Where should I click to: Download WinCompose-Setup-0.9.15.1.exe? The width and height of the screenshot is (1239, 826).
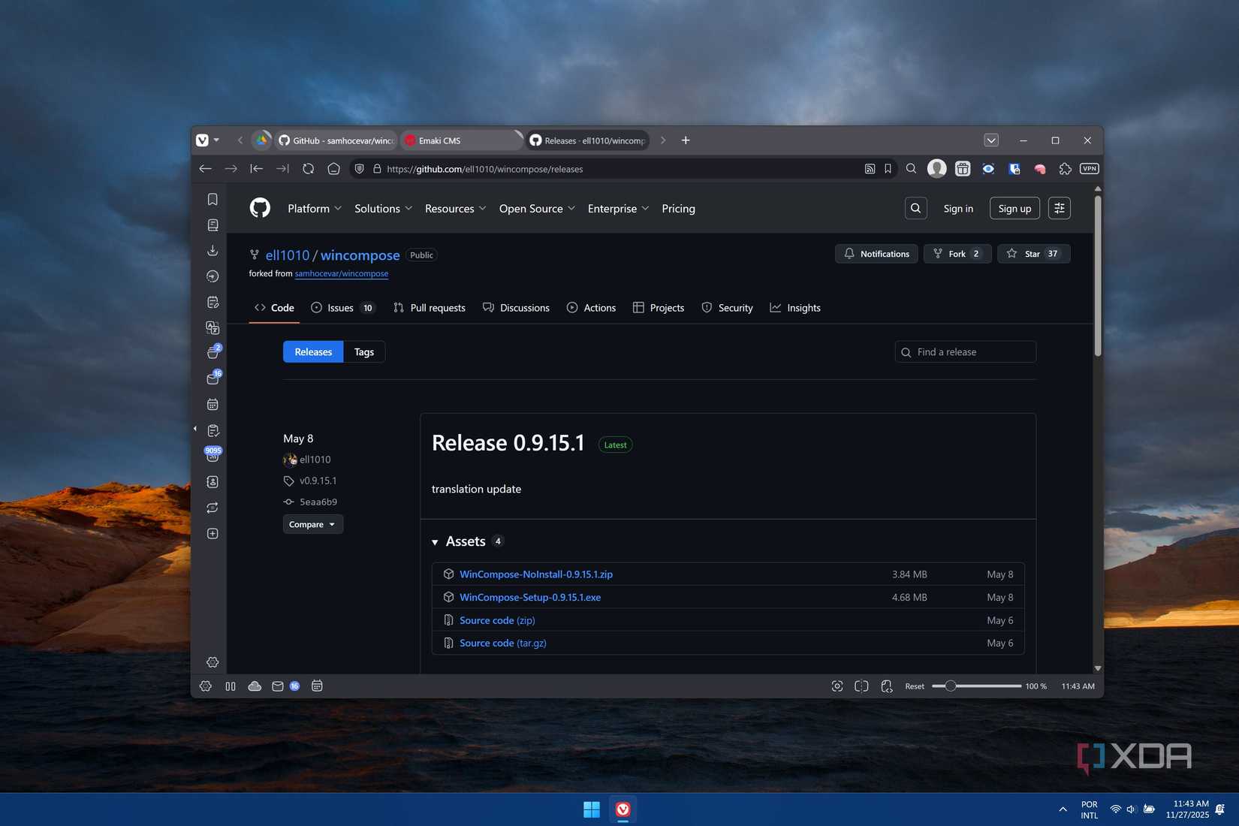(x=530, y=597)
